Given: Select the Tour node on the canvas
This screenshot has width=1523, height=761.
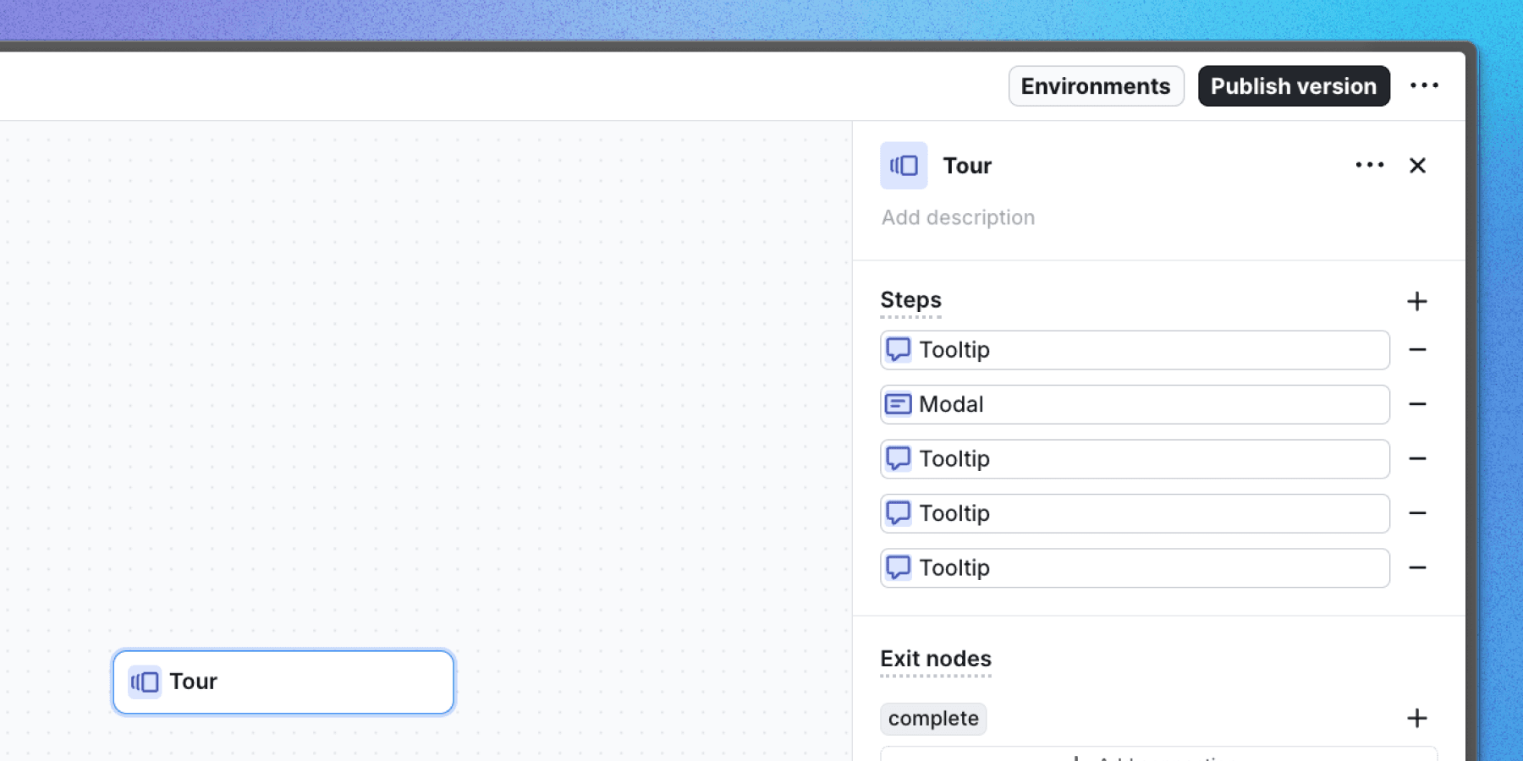Looking at the screenshot, I should [x=283, y=682].
